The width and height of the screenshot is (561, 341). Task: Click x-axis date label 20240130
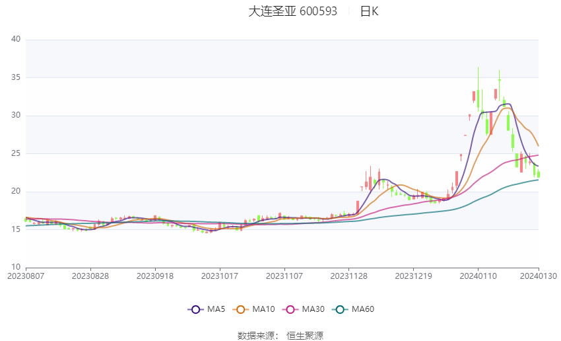tap(539, 276)
